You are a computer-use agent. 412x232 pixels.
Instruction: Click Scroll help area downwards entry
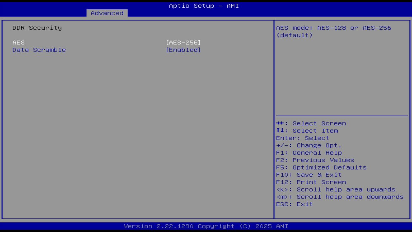pyautogui.click(x=340, y=197)
